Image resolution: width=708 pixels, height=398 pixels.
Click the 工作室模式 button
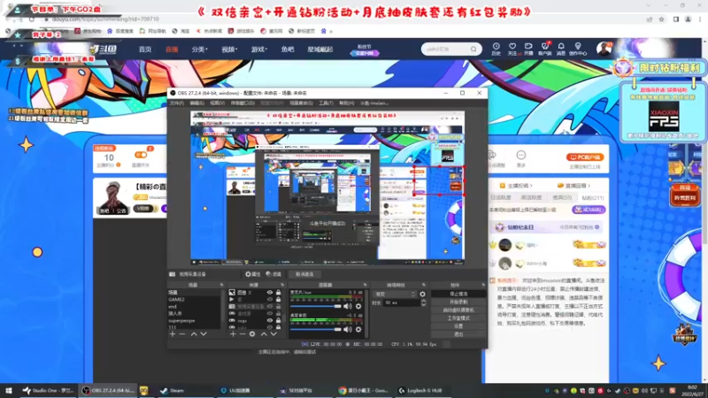tap(458, 318)
